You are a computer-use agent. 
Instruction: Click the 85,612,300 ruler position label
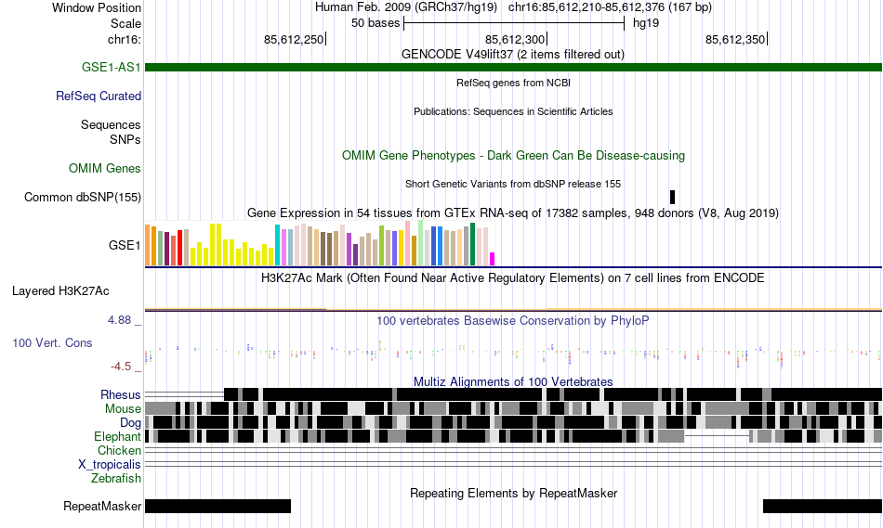[x=515, y=39]
